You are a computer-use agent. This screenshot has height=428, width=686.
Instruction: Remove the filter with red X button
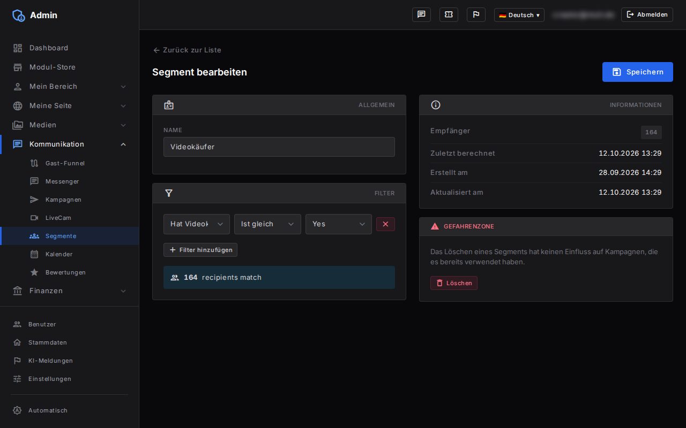click(x=385, y=224)
